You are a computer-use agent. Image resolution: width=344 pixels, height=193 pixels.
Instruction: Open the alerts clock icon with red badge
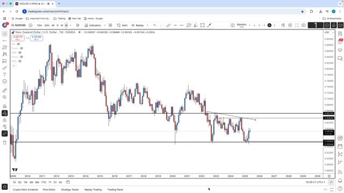click(340, 42)
